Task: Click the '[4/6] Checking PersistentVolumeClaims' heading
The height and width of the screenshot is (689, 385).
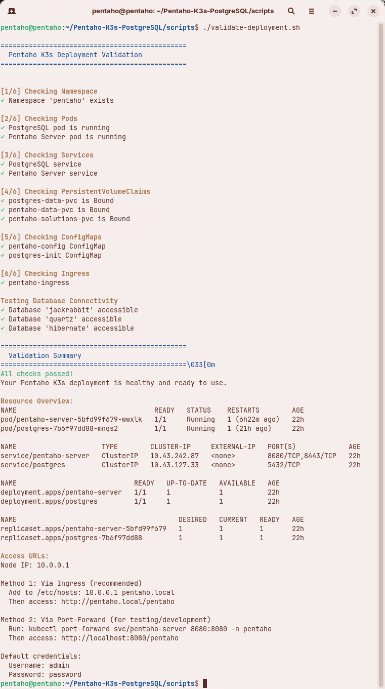Action: point(75,191)
